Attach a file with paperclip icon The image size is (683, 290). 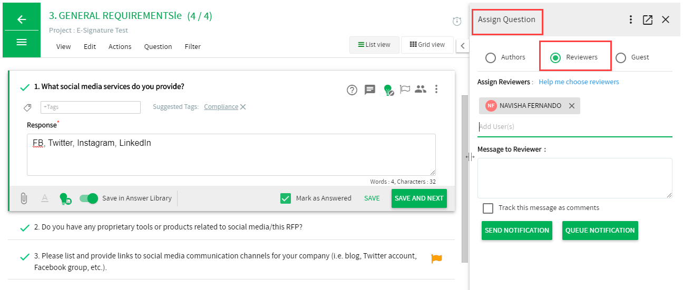pyautogui.click(x=24, y=198)
